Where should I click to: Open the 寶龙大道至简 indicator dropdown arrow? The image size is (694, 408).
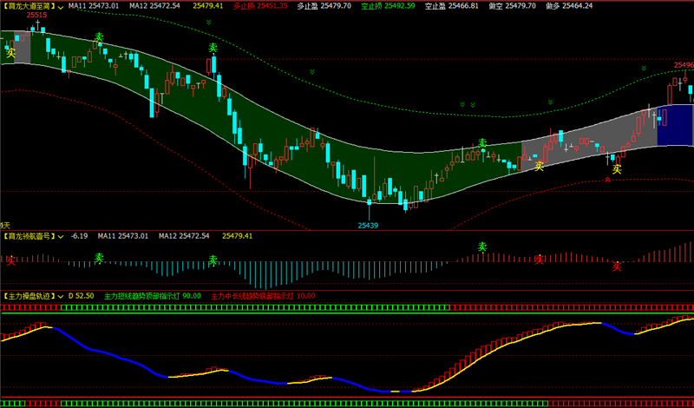[60, 6]
